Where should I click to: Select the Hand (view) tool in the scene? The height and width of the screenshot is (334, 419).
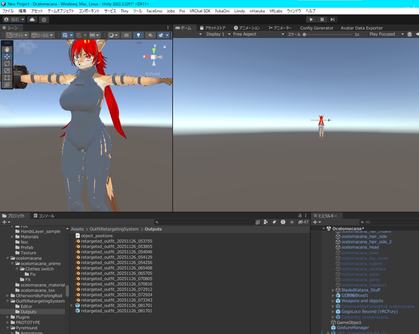click(7, 49)
